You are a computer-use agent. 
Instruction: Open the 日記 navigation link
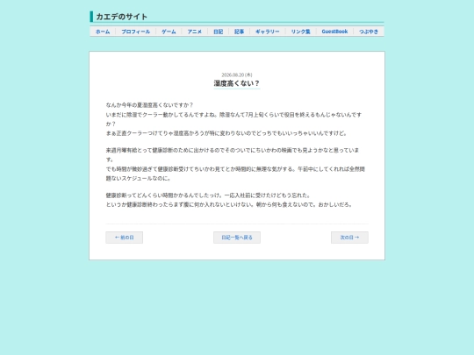coord(219,32)
